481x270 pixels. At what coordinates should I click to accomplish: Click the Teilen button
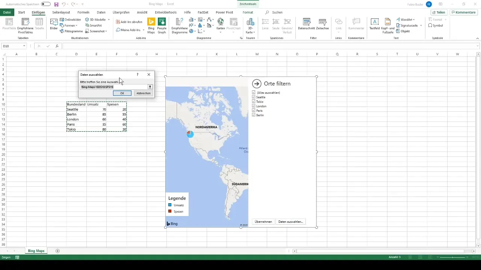tap(439, 12)
